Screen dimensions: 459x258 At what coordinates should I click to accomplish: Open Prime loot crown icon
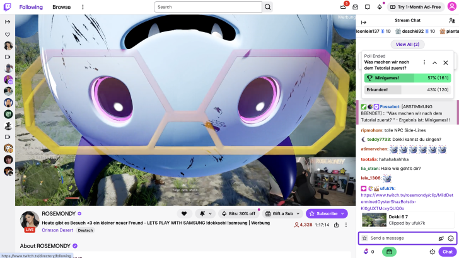(344, 7)
